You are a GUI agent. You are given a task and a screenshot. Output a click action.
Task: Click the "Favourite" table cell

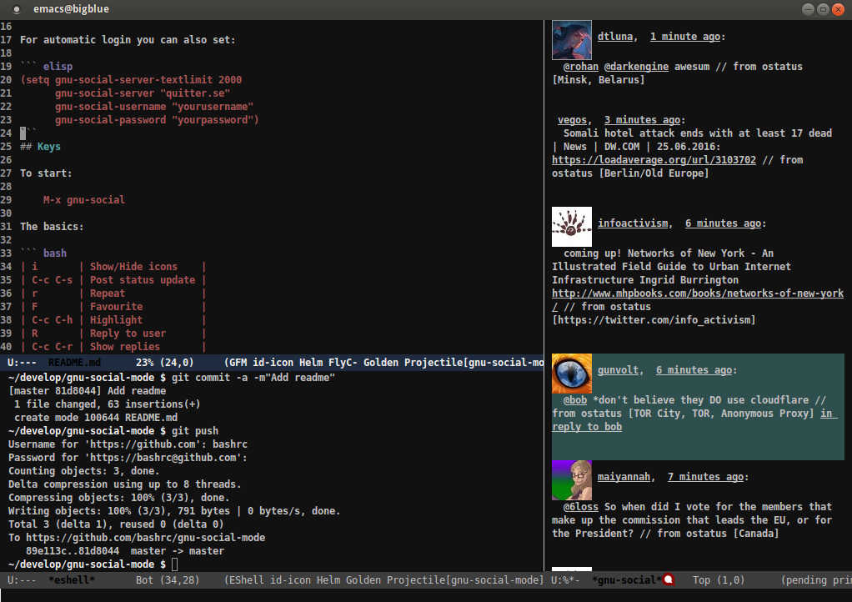pyautogui.click(x=116, y=307)
